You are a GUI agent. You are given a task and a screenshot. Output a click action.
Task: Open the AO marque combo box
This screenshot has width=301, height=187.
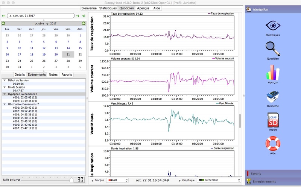117,180
